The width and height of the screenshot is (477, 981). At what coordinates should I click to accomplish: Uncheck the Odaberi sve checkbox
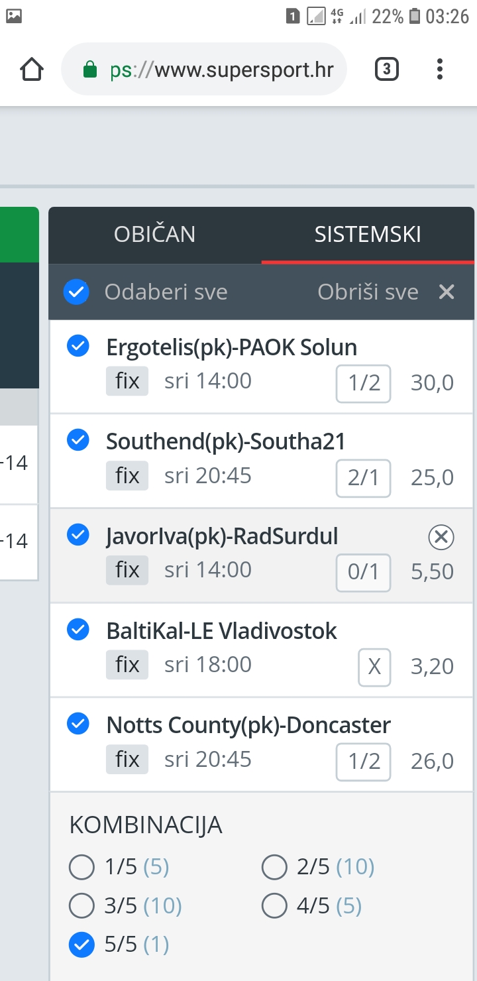tap(76, 292)
